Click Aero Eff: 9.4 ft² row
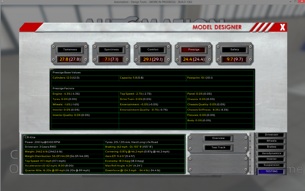 point(144,156)
